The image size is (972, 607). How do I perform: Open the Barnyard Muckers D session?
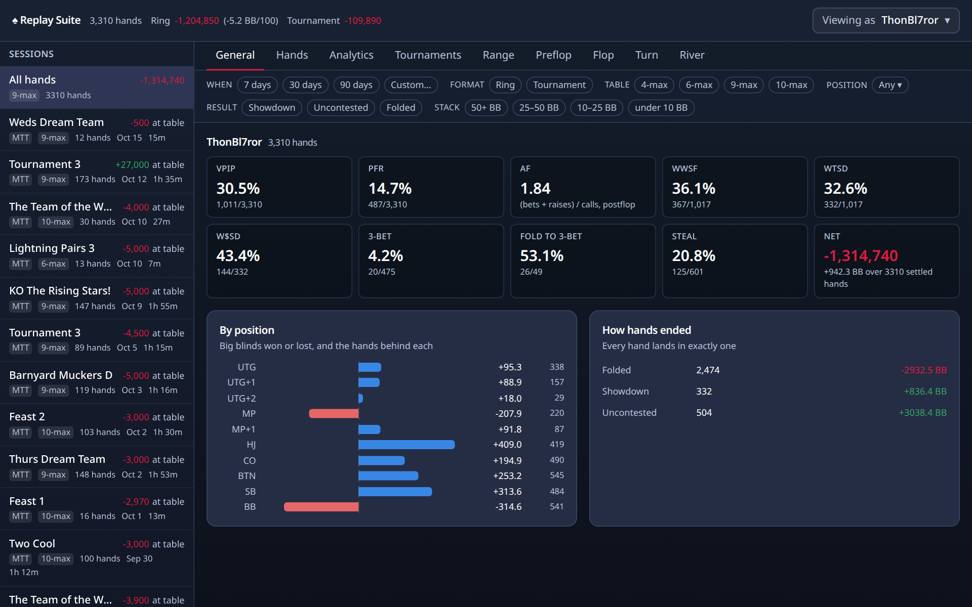click(97, 383)
